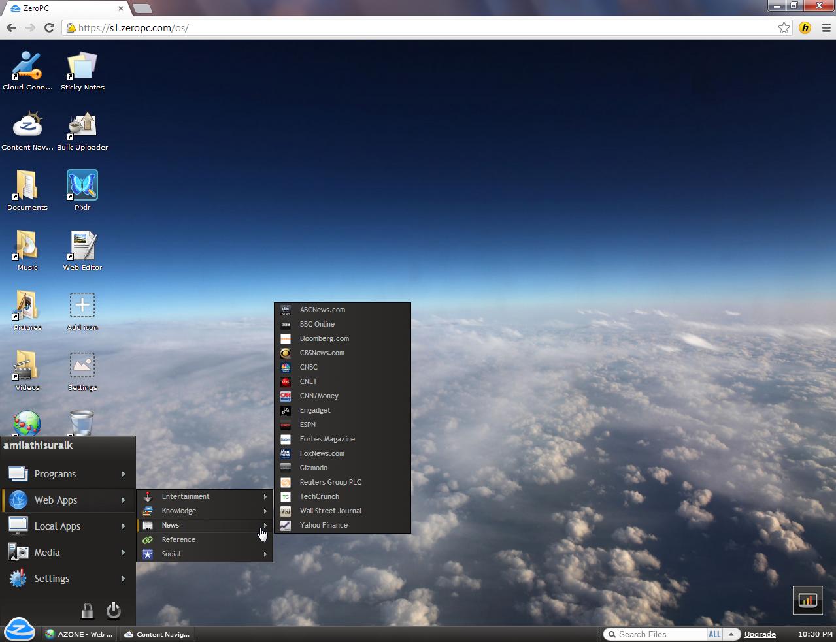
Task: Open a new browser tab
Action: click(x=142, y=8)
